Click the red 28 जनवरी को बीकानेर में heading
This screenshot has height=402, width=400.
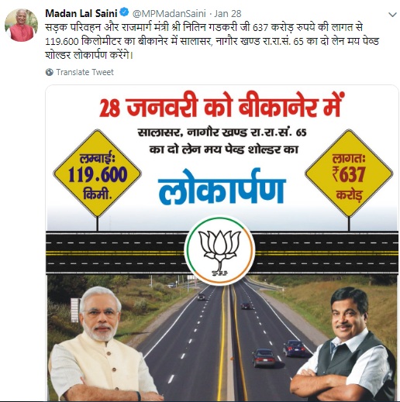click(222, 105)
